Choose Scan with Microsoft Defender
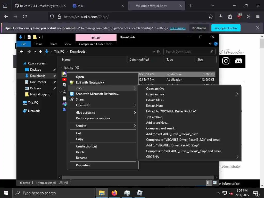This screenshot has width=264, height=198. 103,94
